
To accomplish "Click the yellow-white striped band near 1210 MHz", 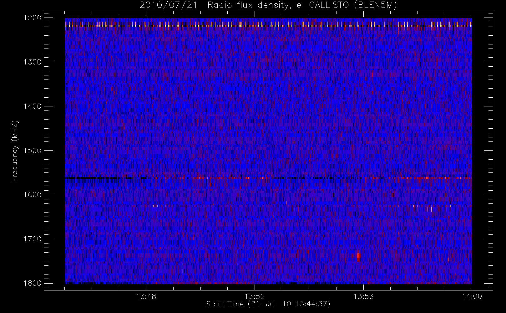I will [268, 24].
